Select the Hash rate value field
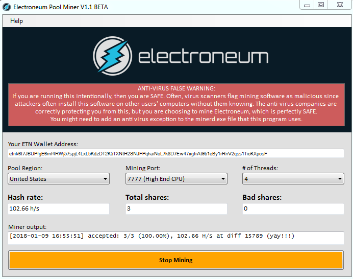This screenshot has height=279, width=353. (59, 208)
